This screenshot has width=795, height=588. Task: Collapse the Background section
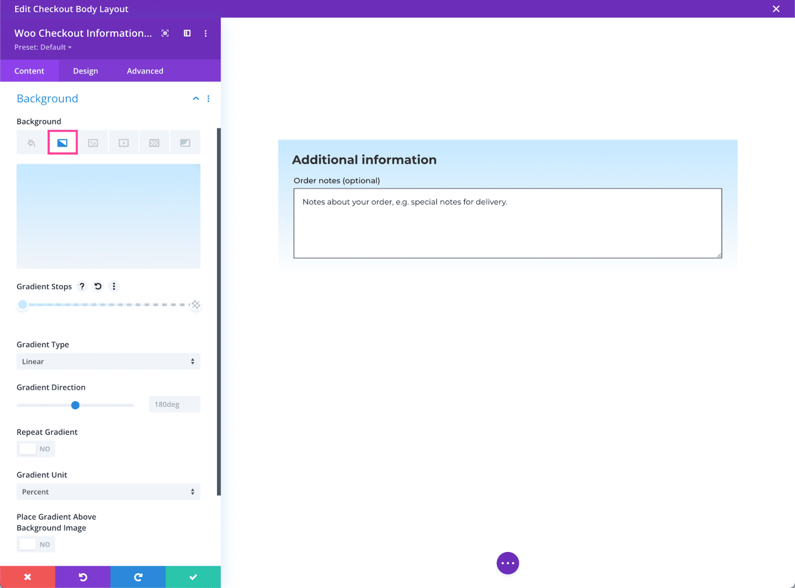pyautogui.click(x=196, y=98)
